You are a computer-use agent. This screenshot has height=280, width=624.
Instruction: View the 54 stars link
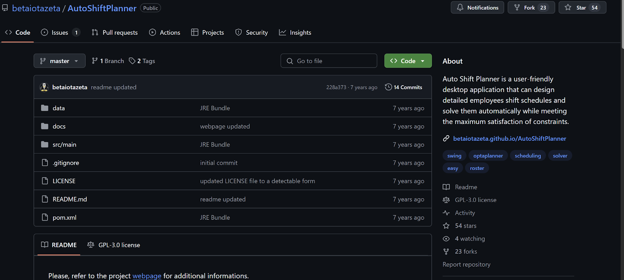click(466, 226)
